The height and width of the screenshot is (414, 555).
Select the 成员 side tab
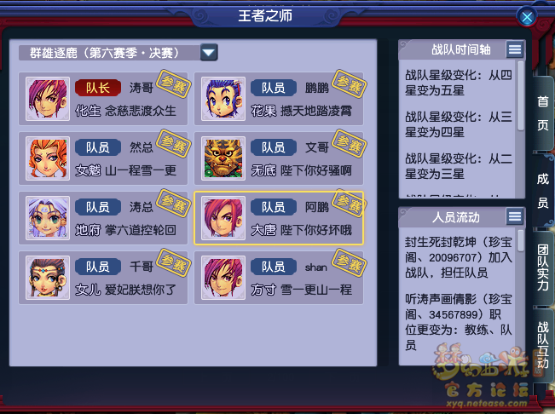[x=543, y=191]
